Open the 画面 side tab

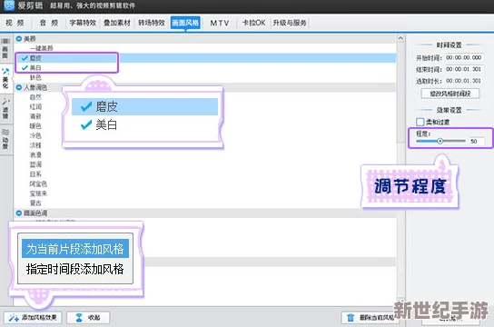(5, 48)
